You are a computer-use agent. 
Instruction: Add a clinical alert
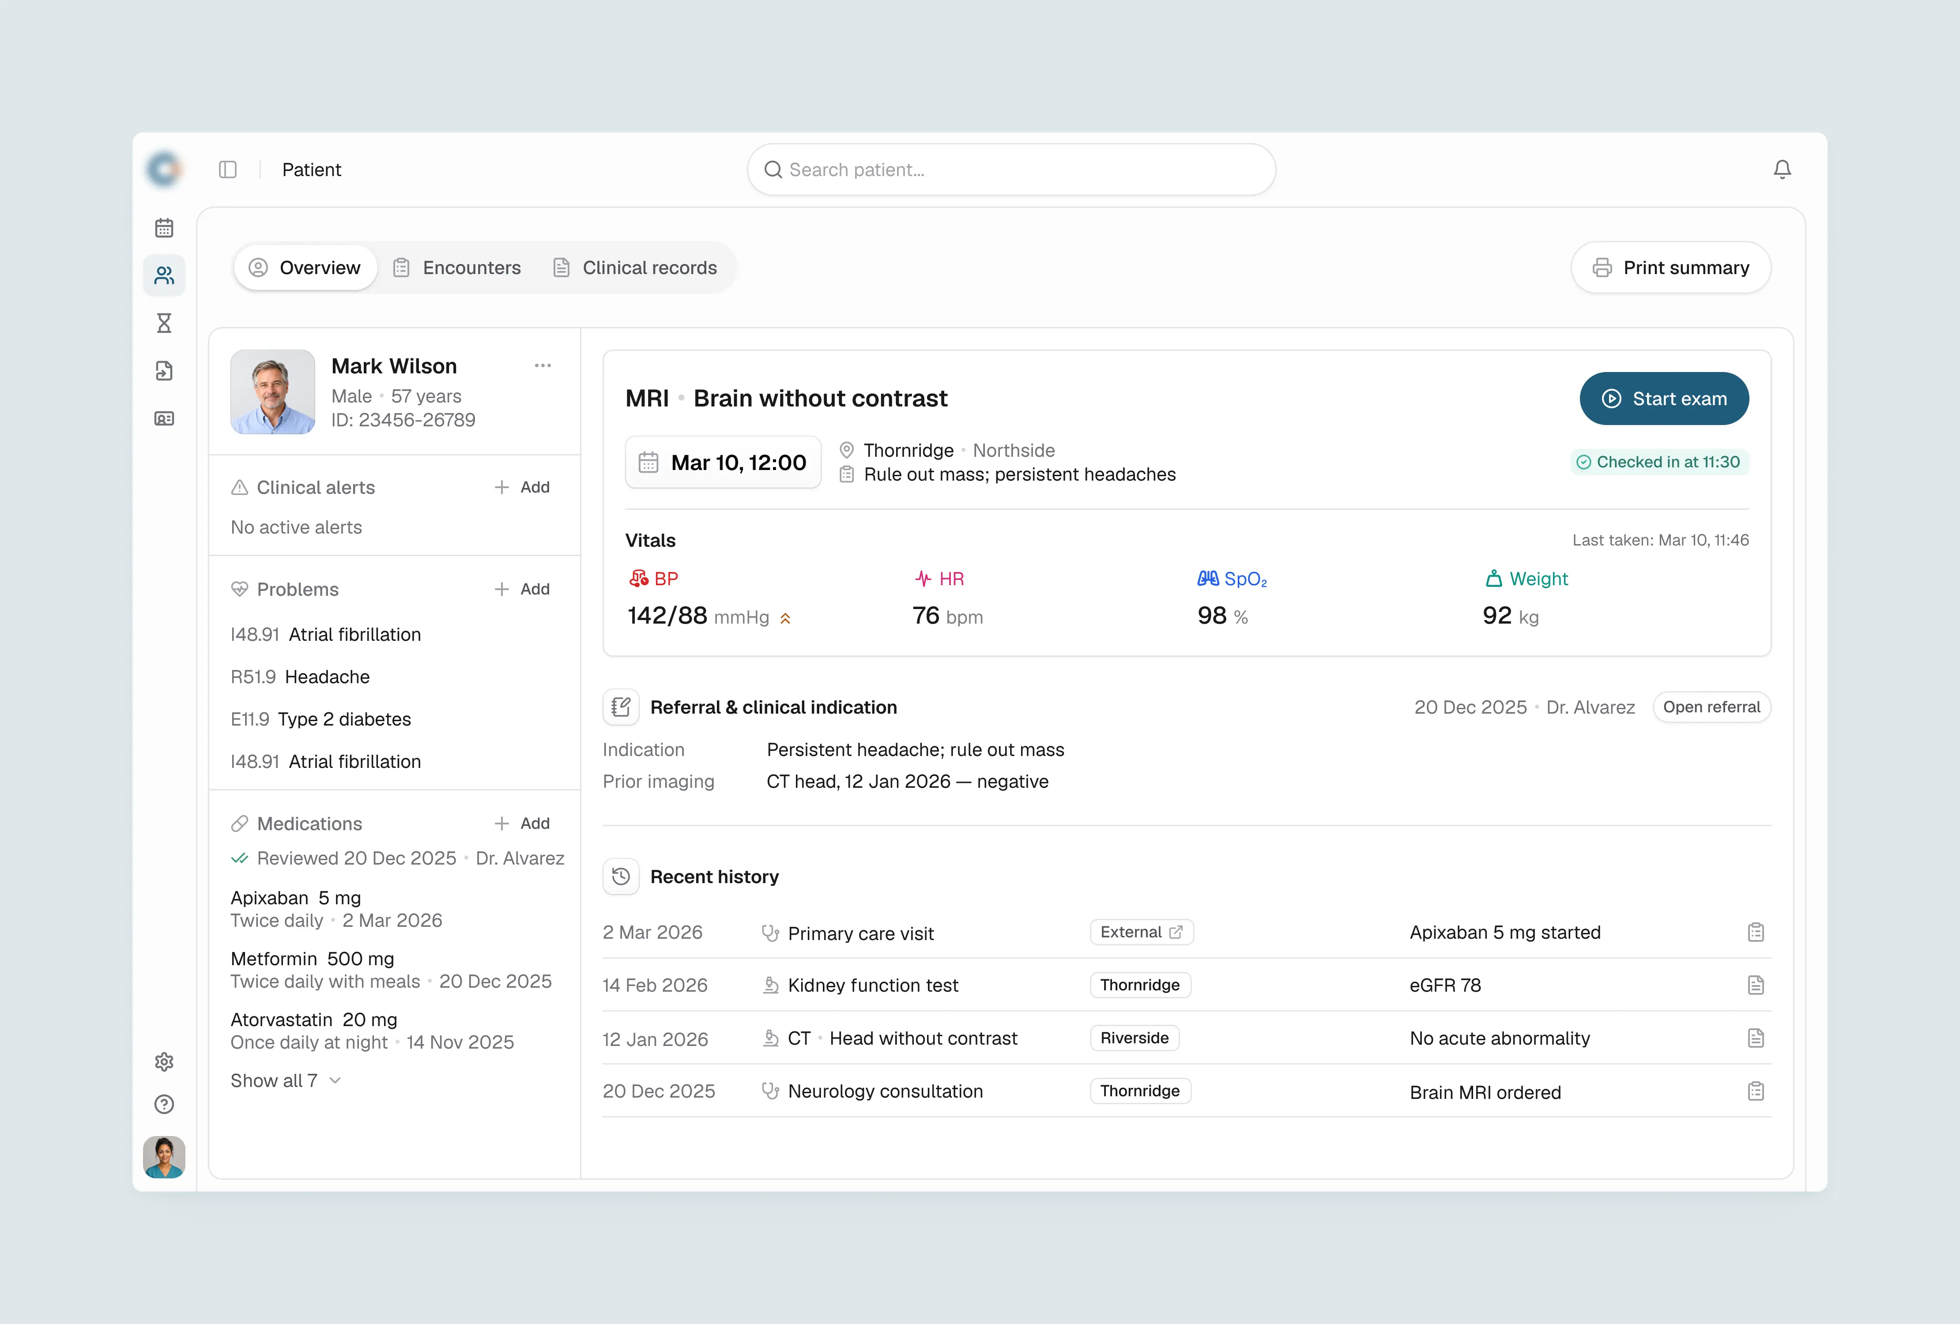[x=522, y=487]
